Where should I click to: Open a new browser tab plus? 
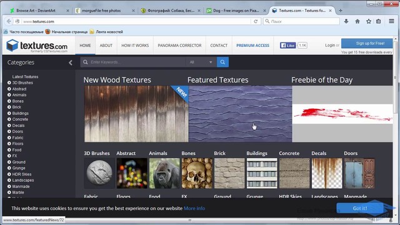click(x=341, y=11)
